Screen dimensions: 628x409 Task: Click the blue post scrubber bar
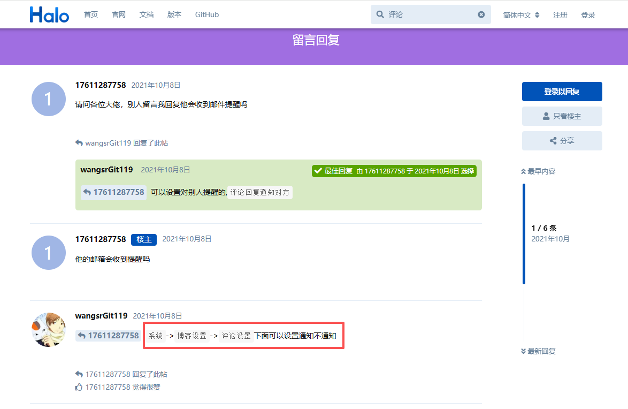(x=524, y=233)
